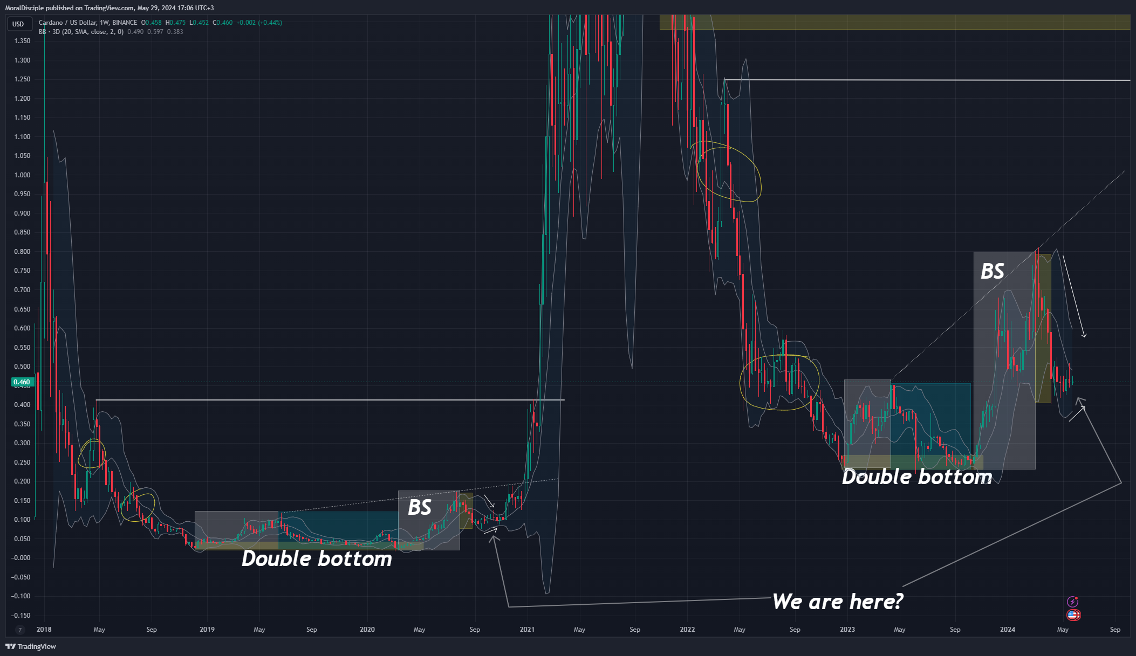The image size is (1136, 656).
Task: Click the lightning bolt event icon
Action: (1072, 602)
